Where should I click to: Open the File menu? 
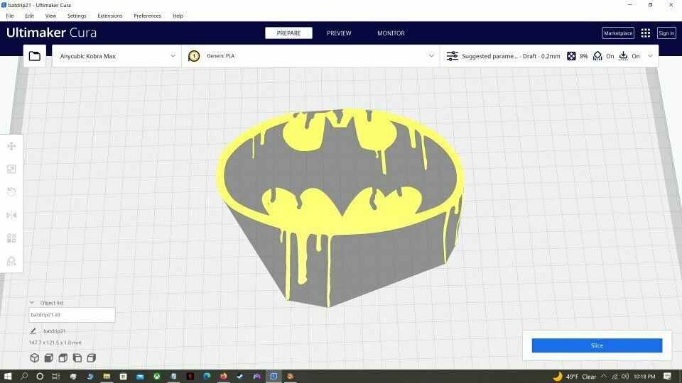(x=9, y=16)
